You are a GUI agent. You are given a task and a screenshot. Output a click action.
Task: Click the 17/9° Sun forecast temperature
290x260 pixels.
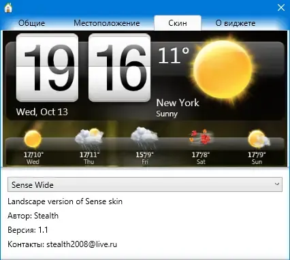[257, 155]
